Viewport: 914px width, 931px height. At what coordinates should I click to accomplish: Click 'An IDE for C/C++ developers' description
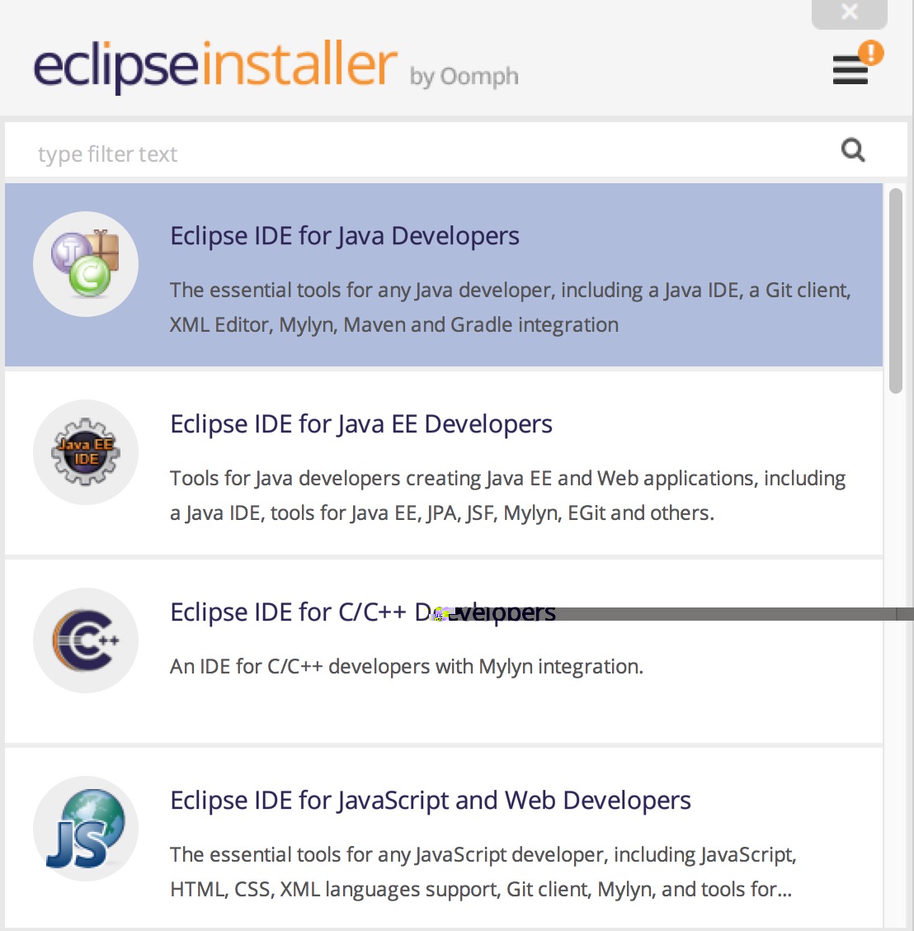(407, 667)
